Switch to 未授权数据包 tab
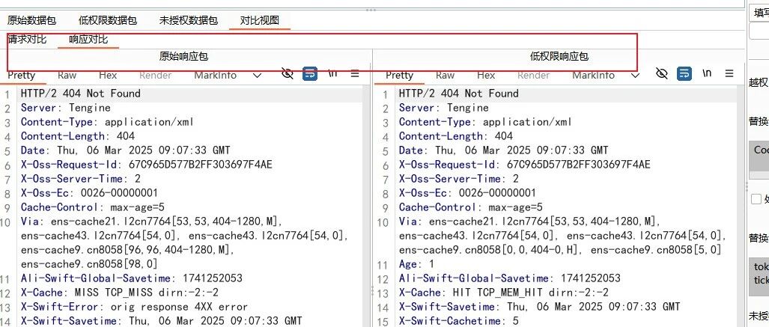 tap(189, 21)
